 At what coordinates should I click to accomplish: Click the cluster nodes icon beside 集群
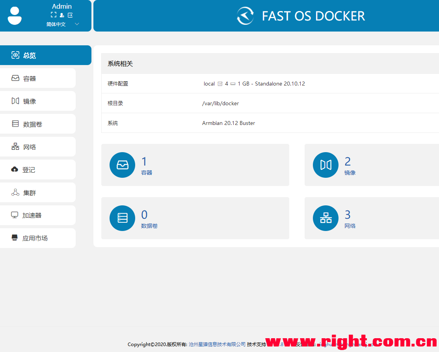[15, 192]
